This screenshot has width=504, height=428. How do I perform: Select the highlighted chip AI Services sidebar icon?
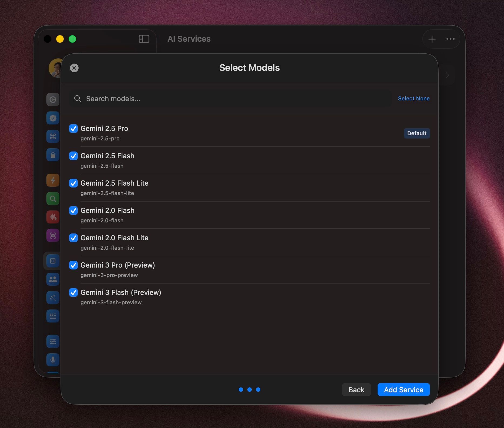[x=53, y=261]
